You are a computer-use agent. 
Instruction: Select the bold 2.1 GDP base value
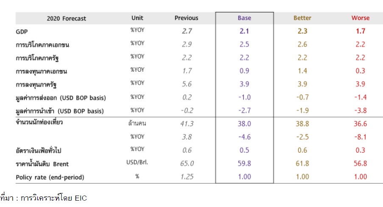pyautogui.click(x=244, y=31)
